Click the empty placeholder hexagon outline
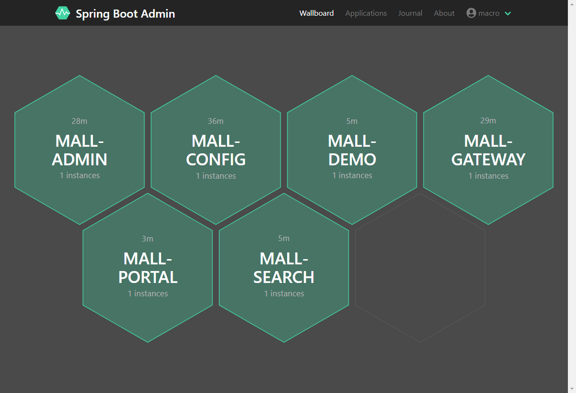Viewport: 576px width, 393px height. point(420,268)
